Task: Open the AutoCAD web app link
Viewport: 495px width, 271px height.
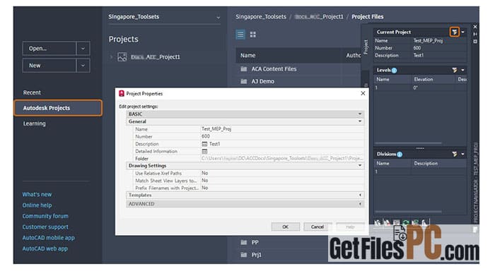Action: coord(45,248)
